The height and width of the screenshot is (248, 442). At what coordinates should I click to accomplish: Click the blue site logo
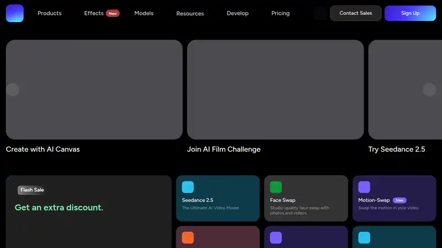click(15, 13)
